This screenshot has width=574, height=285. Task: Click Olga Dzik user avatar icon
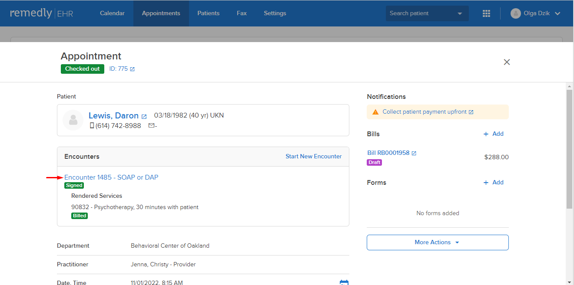tap(515, 13)
